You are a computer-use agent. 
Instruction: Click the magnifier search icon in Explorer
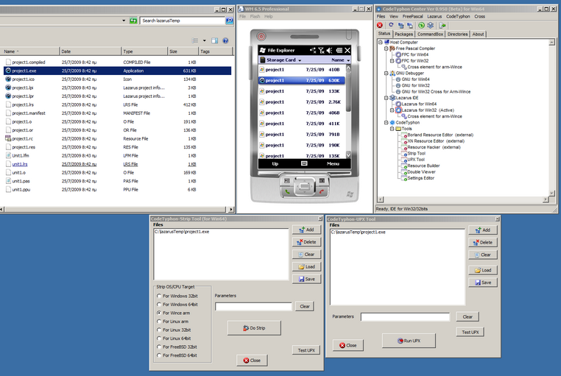[x=230, y=21]
